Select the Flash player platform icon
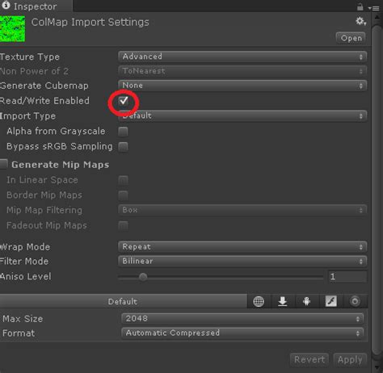The height and width of the screenshot is (373, 383). [331, 301]
